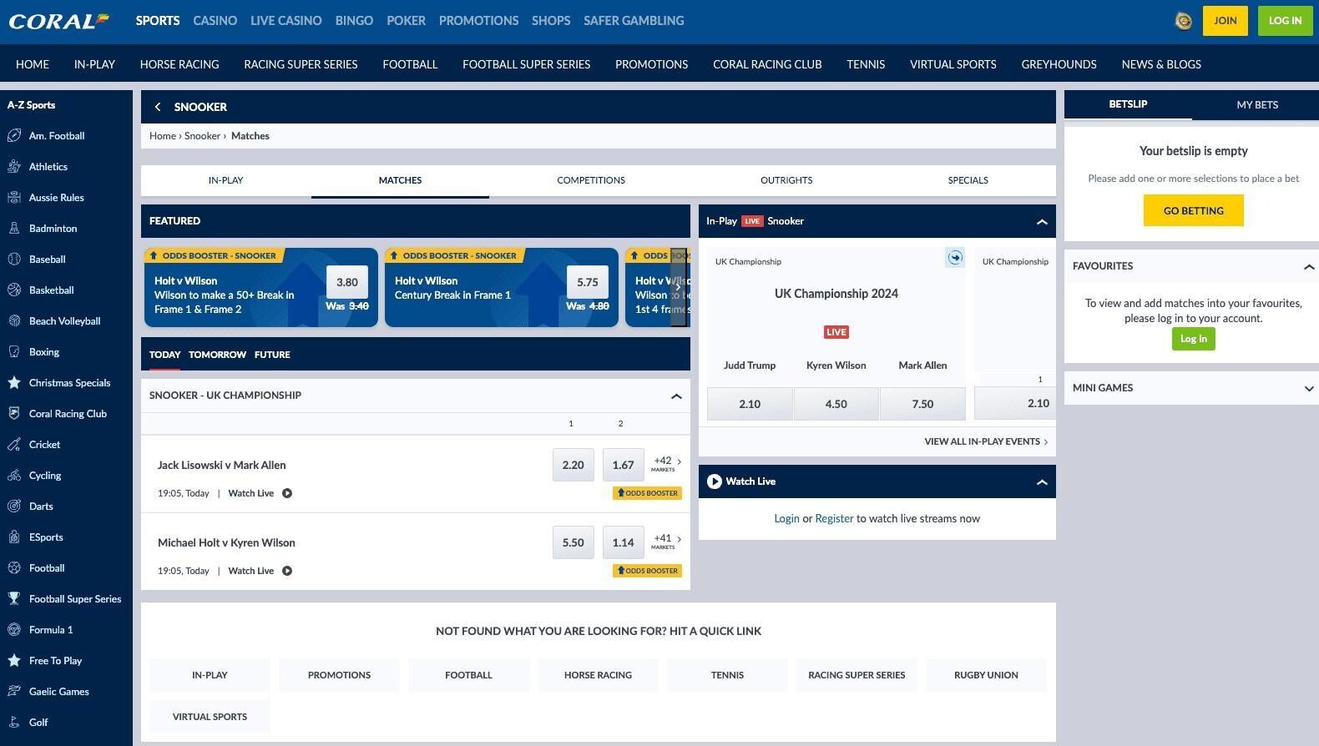Screen dimensions: 1319x746
Task: Select the Future date filter
Action: tap(272, 355)
